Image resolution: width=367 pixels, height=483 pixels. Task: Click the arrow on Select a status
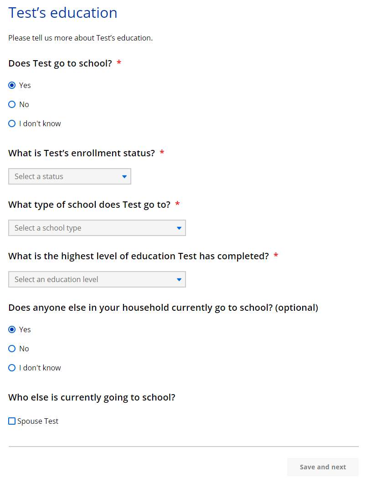click(124, 177)
